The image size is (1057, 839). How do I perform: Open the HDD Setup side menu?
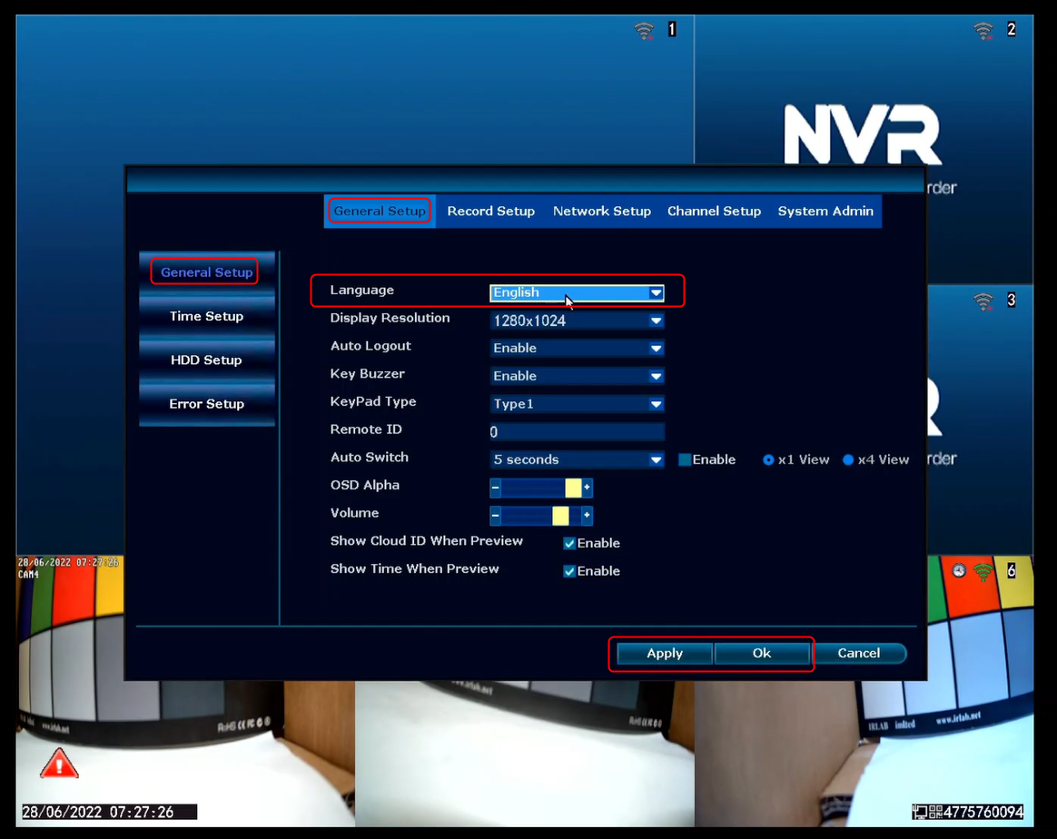(x=206, y=360)
